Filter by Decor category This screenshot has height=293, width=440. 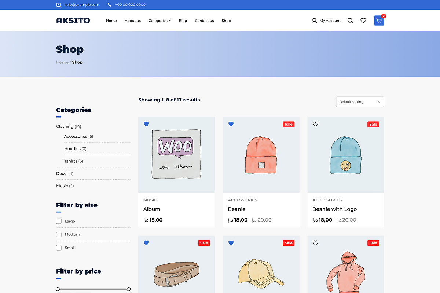62,174
